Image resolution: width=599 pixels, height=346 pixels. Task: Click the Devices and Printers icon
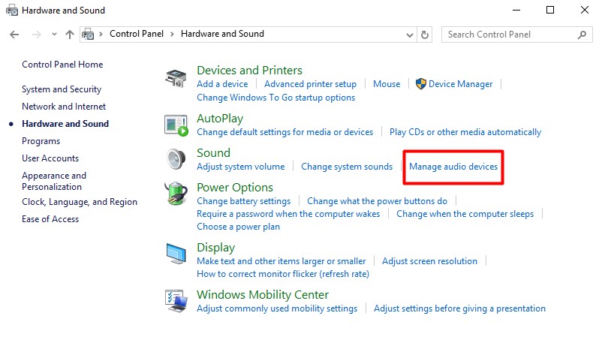[176, 77]
